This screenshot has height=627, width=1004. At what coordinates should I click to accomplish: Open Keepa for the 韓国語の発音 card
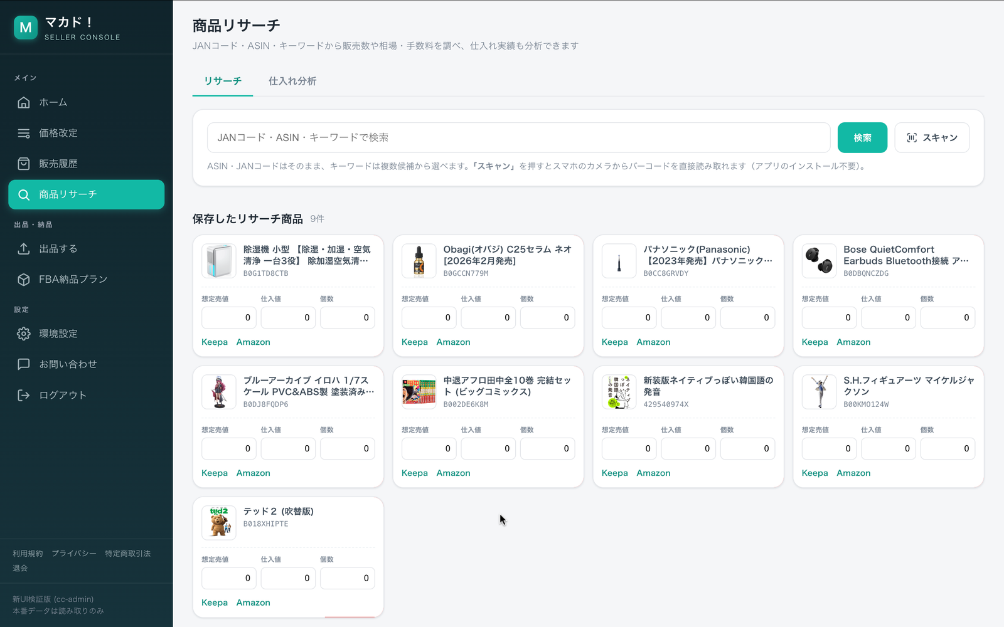pyautogui.click(x=615, y=473)
